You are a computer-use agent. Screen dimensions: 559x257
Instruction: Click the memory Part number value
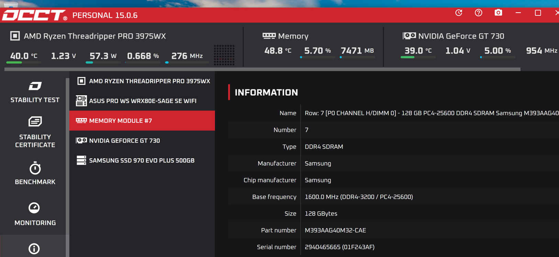click(335, 230)
